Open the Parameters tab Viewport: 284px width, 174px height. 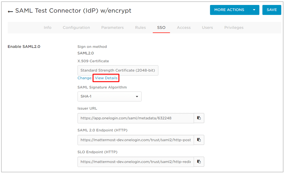[112, 27]
